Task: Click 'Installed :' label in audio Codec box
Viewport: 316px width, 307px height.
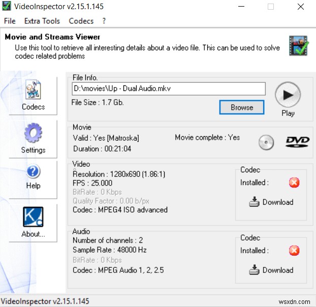Action: (x=255, y=251)
